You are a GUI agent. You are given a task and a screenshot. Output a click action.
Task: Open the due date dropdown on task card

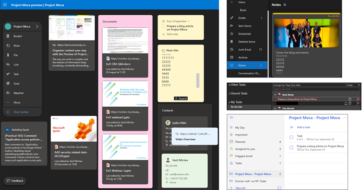click(x=188, y=21)
